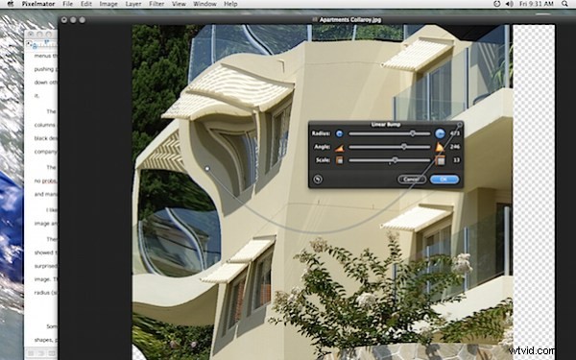Click the Scale slider knob

point(395,159)
